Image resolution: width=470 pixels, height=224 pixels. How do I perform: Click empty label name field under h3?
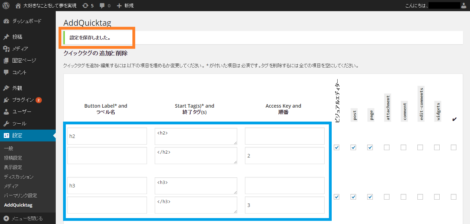pos(107,205)
